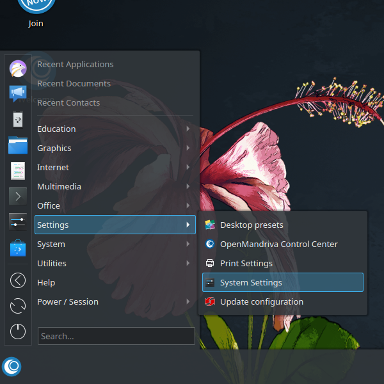The height and width of the screenshot is (384, 384).
Task: Select the Office category
Action: pos(115,205)
